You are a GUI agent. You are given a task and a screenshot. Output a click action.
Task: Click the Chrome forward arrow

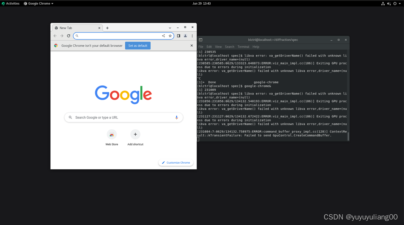tap(62, 36)
